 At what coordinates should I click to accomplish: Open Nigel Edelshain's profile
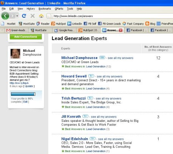coord(75,139)
